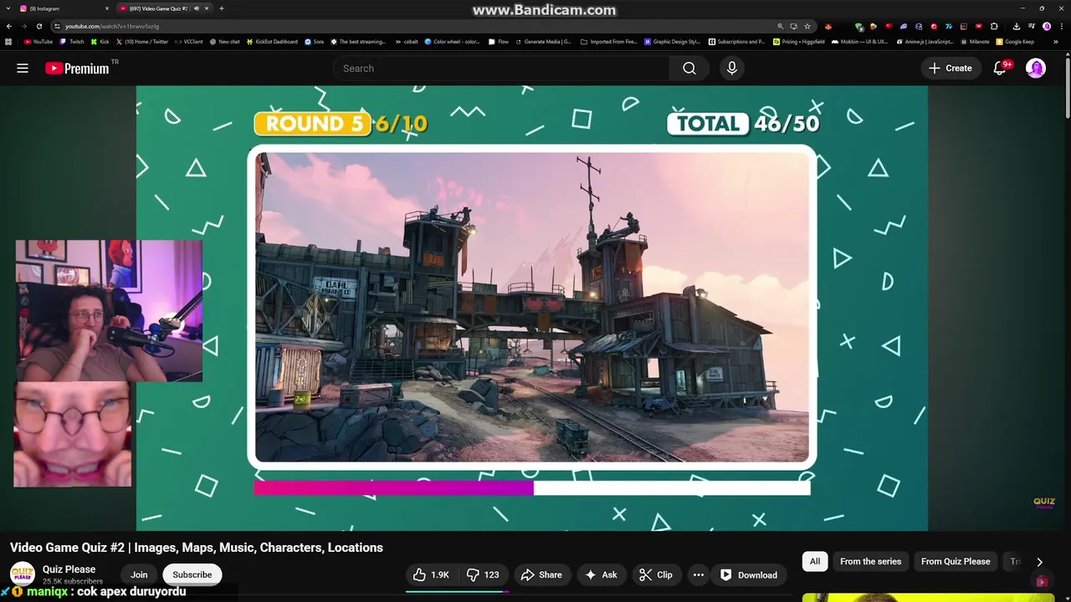Open the Color wheel bookmark
1071x602 pixels.
pos(452,41)
